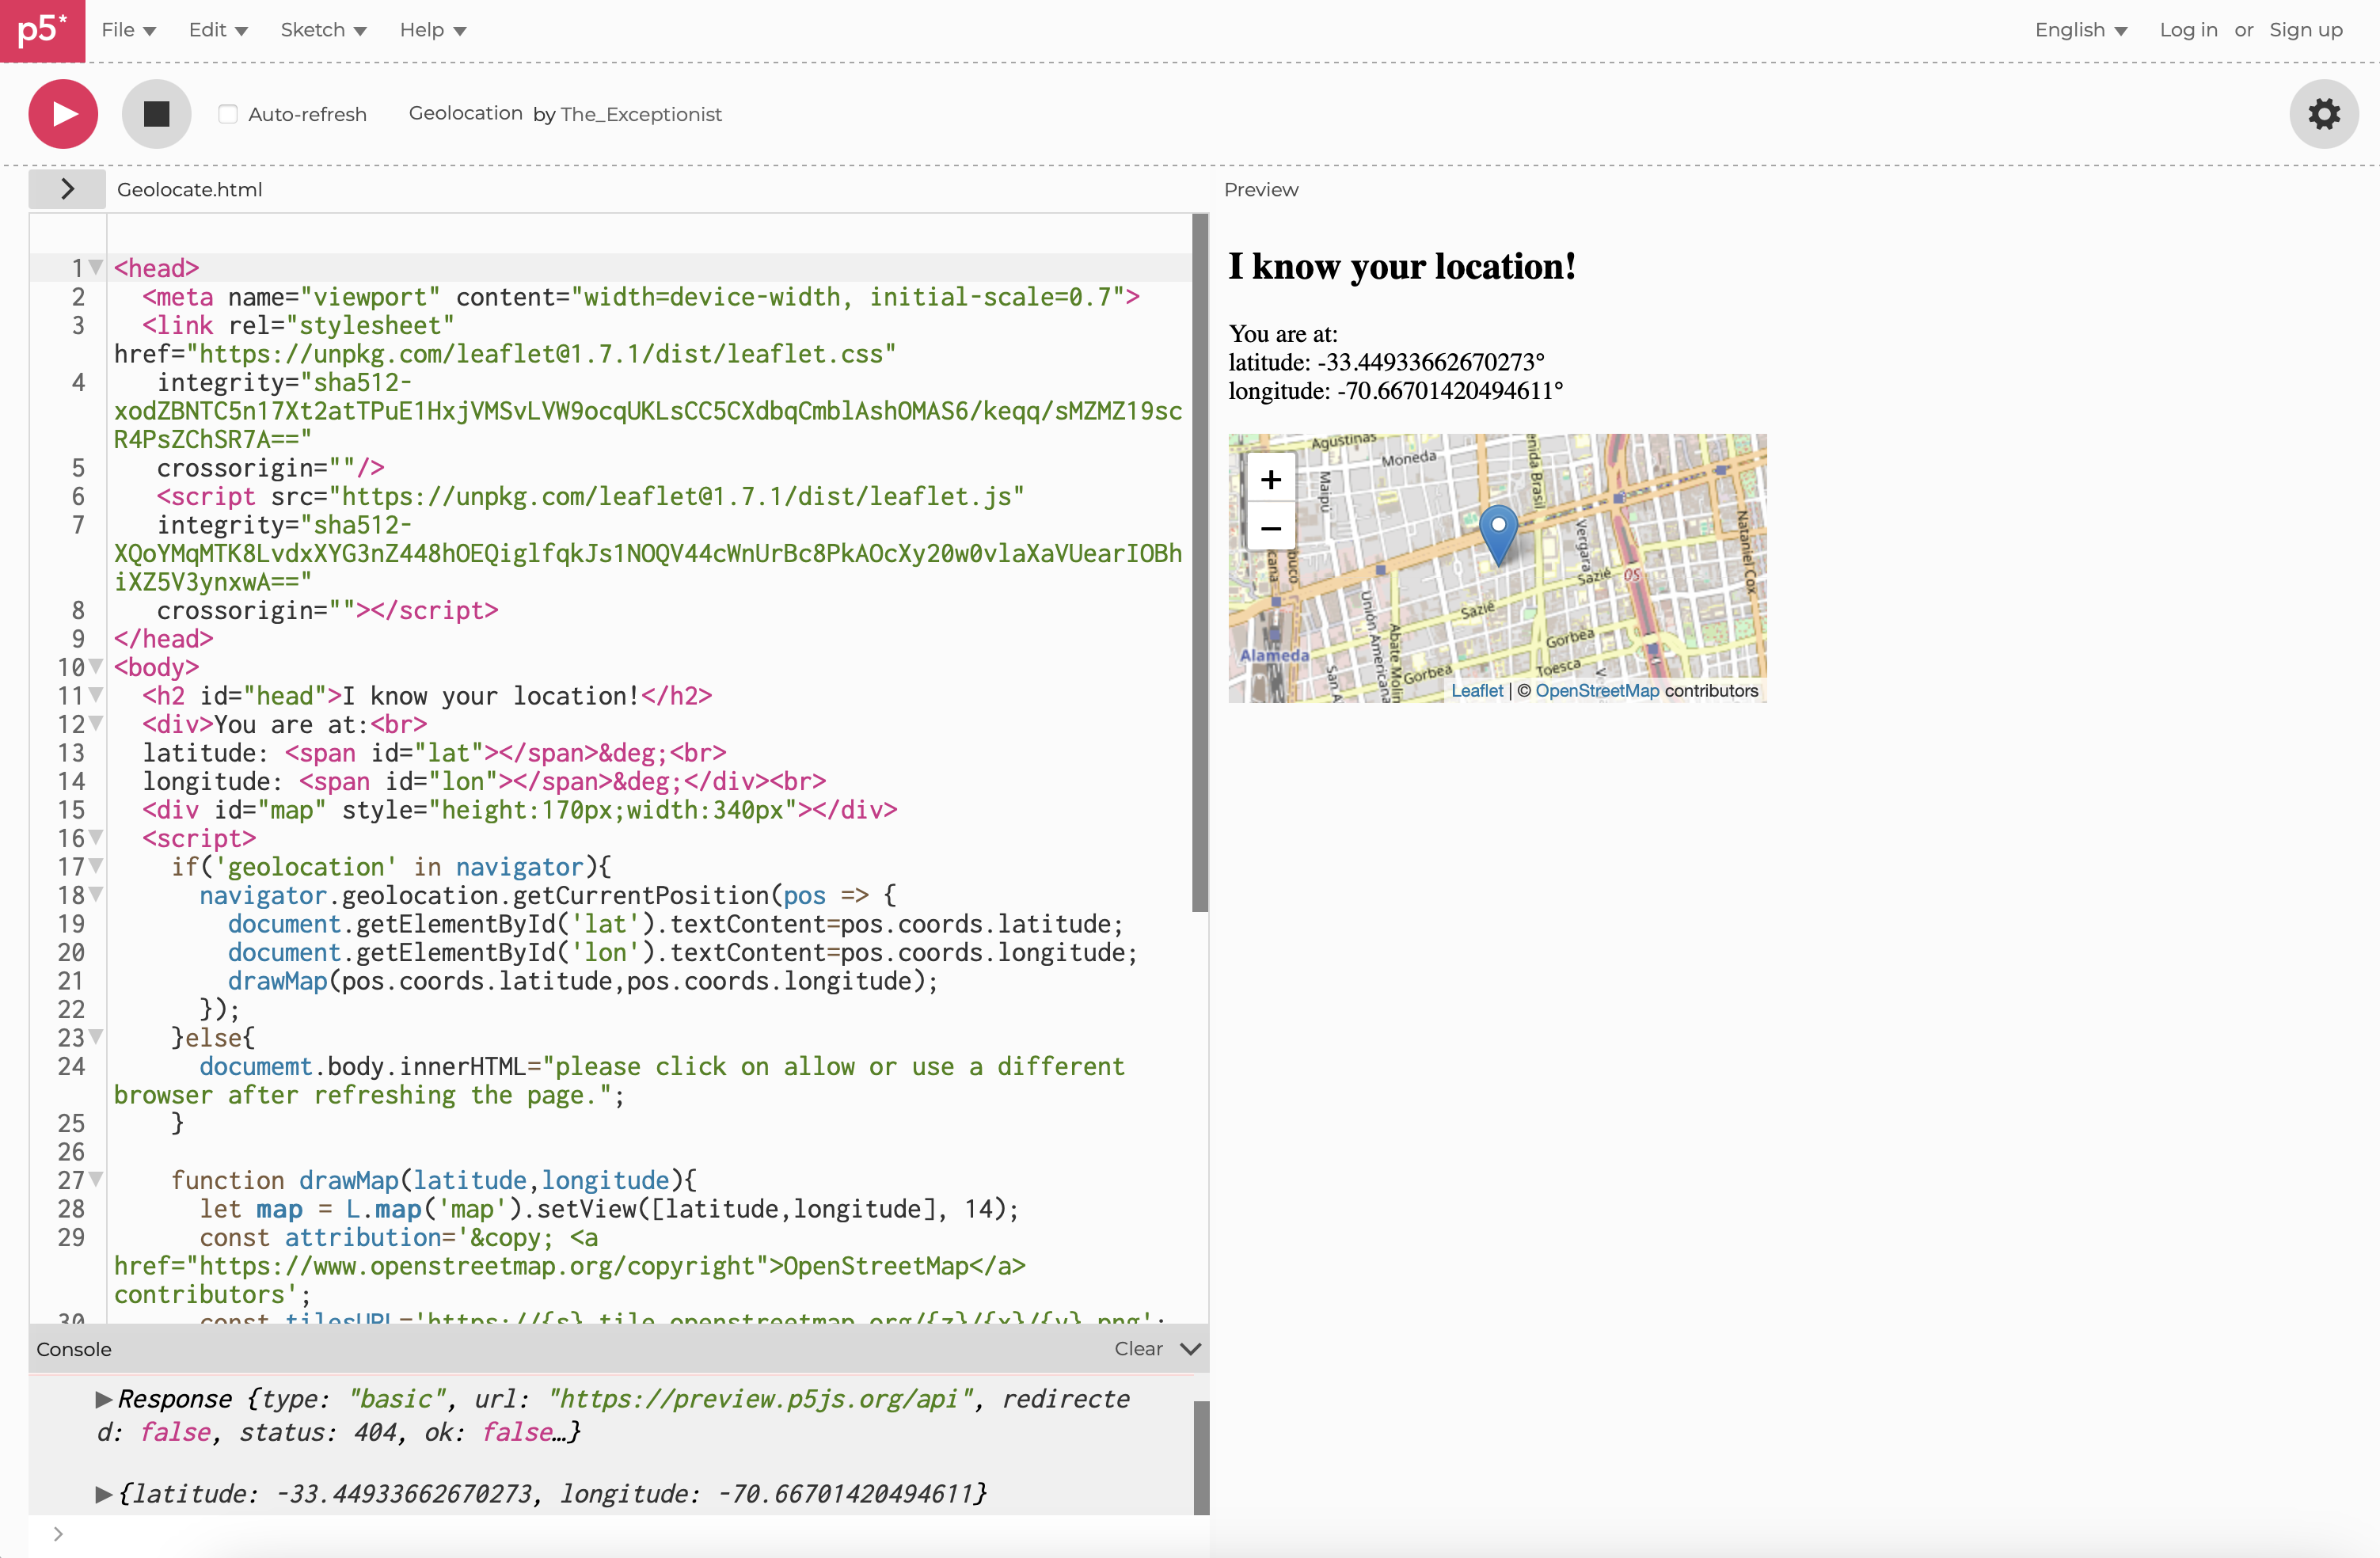Open the Help menu

432,30
